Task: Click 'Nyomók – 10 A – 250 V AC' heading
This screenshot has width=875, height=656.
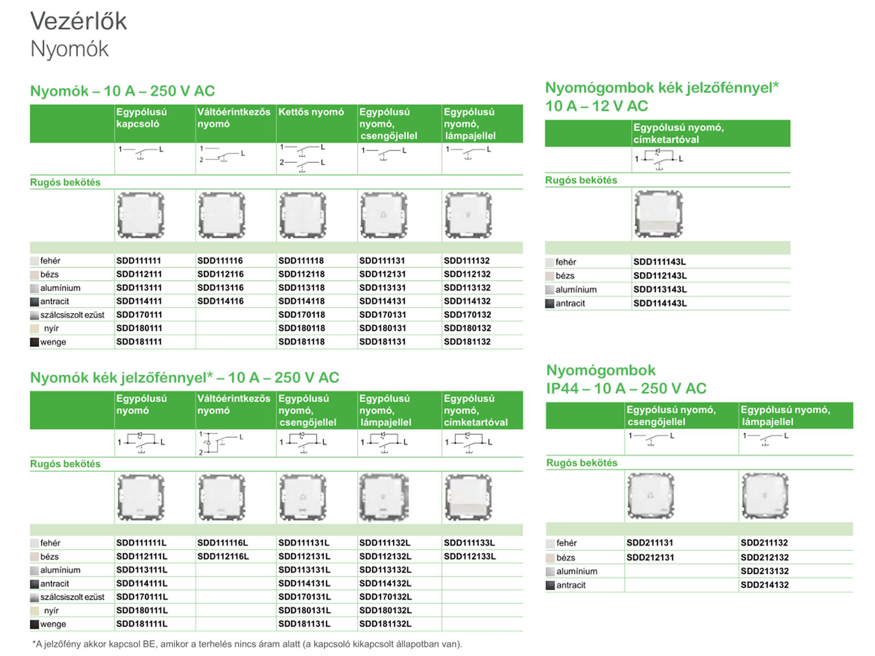Action: 122,91
